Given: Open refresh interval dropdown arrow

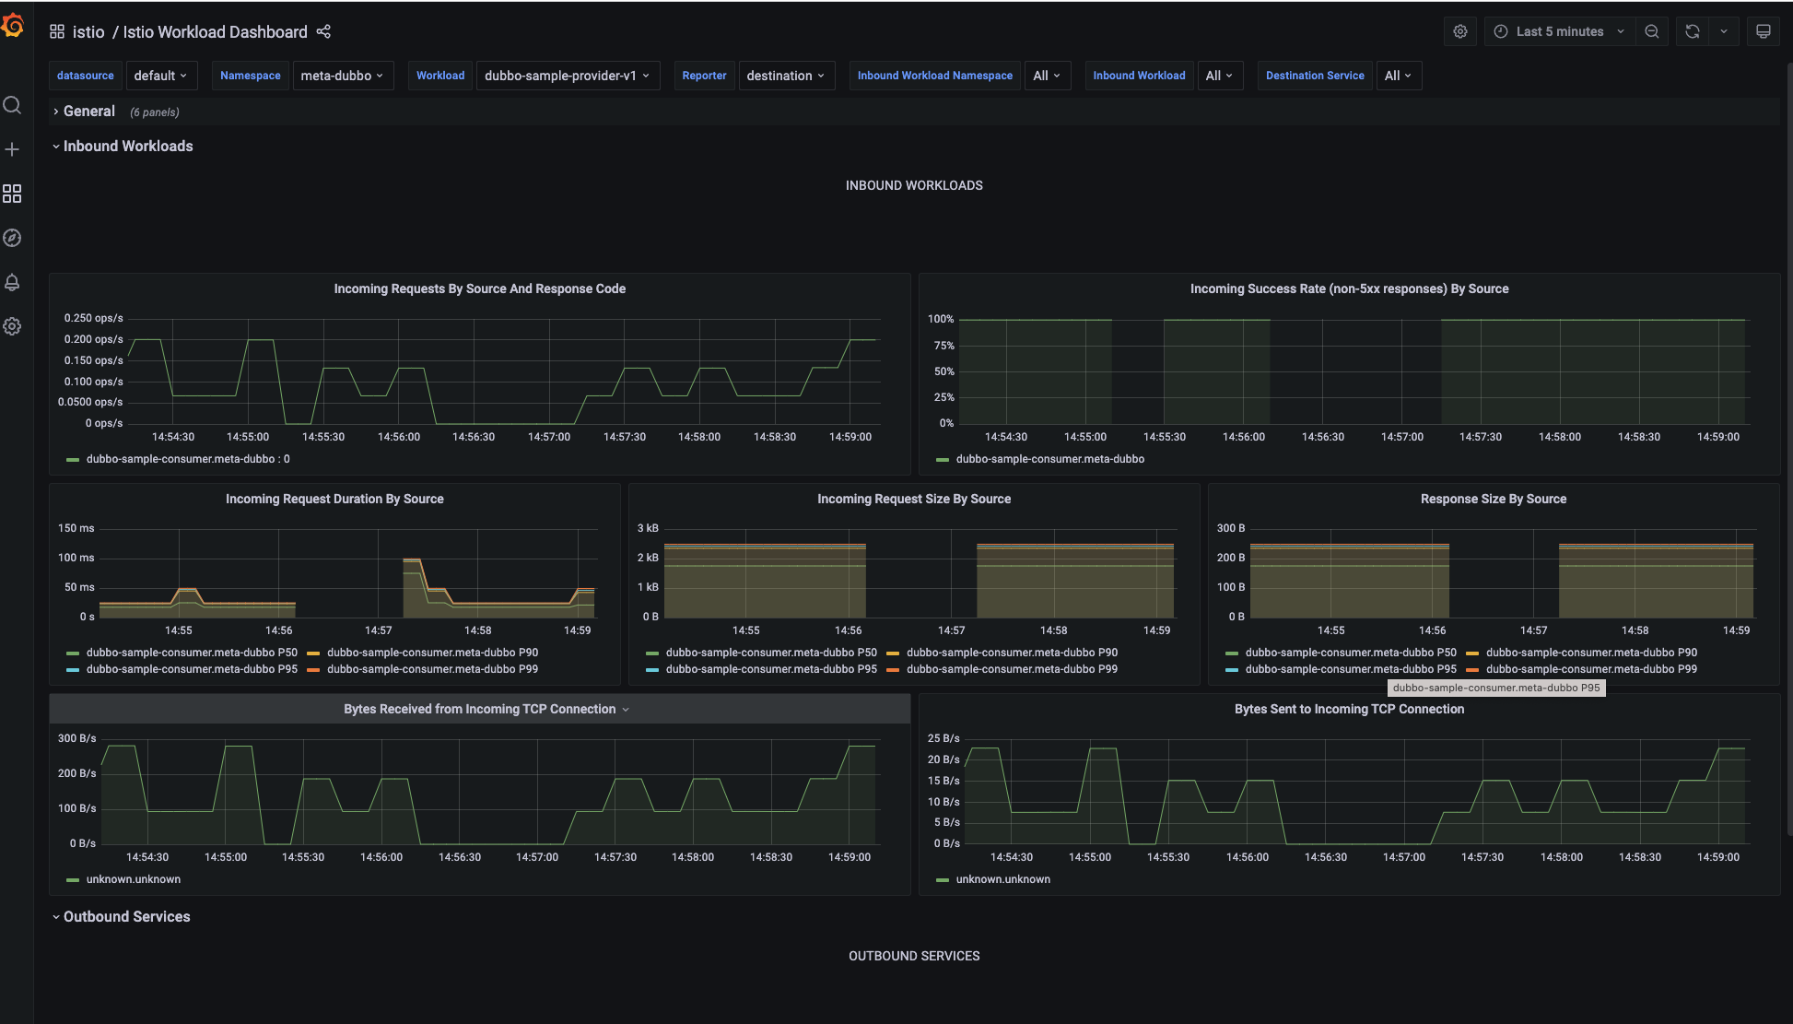Looking at the screenshot, I should click(1724, 31).
